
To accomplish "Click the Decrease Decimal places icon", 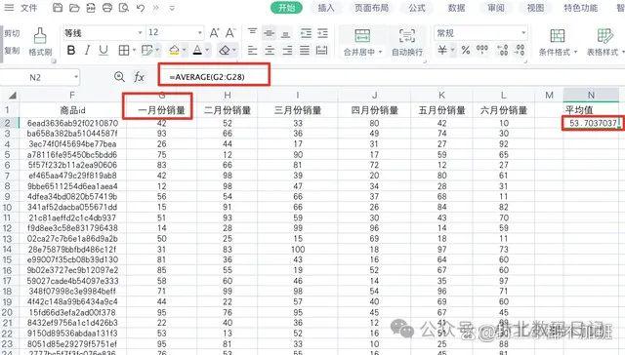I will coord(520,50).
